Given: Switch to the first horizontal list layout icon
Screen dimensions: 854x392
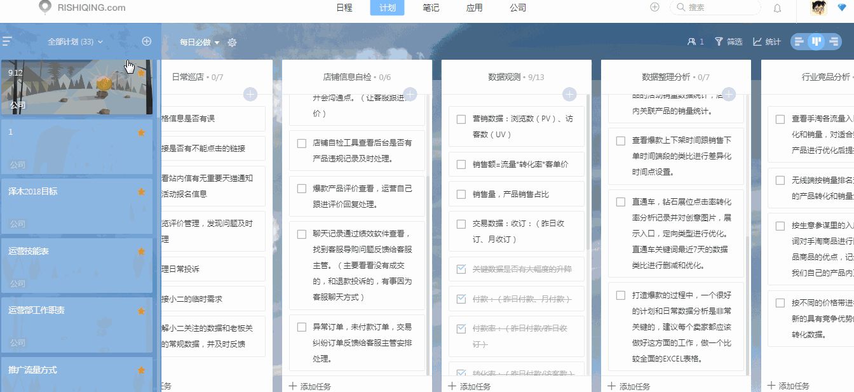Looking at the screenshot, I should (799, 41).
